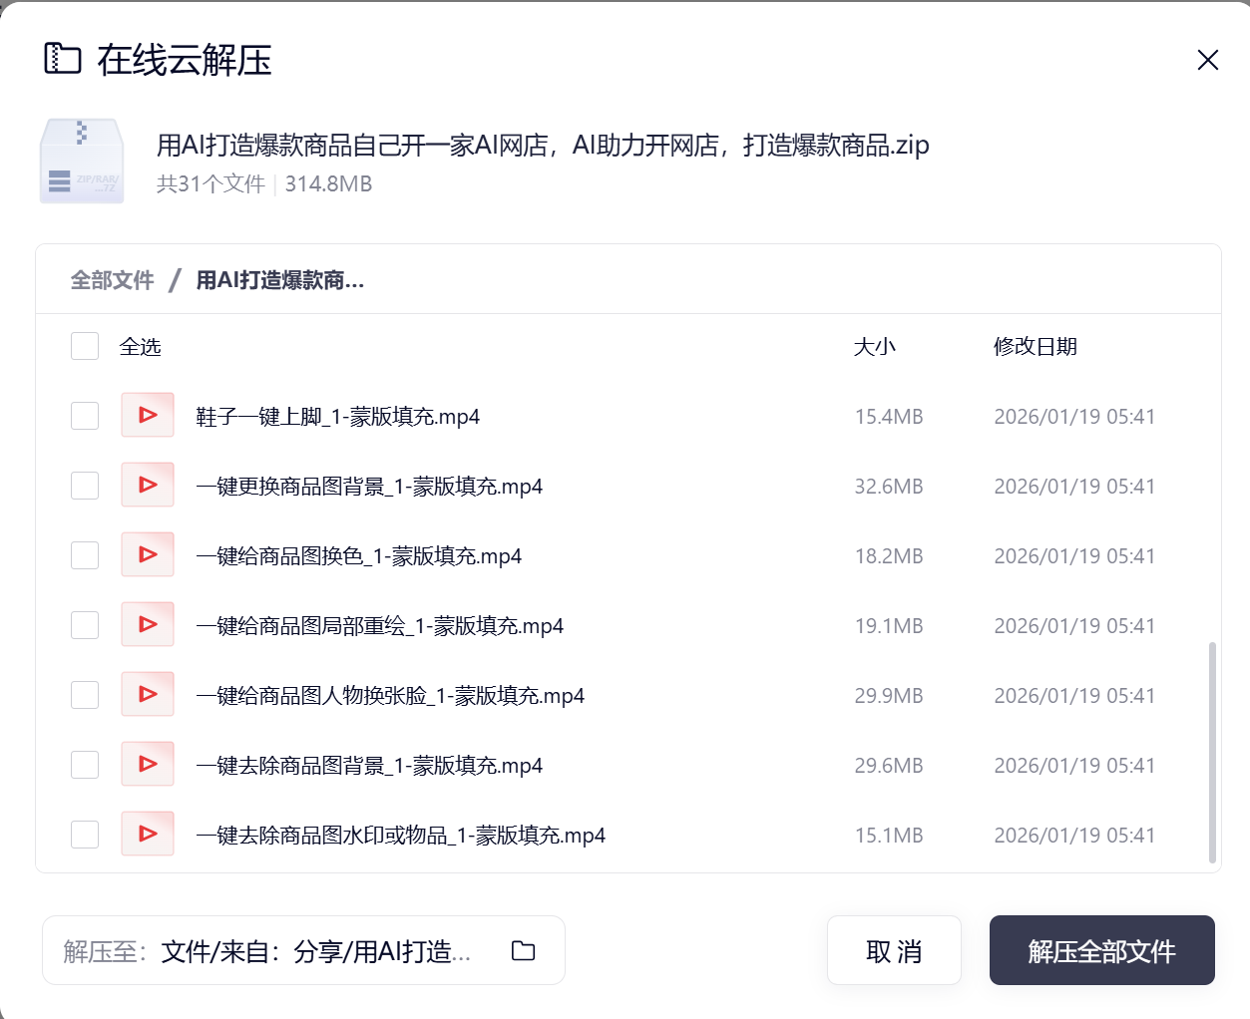Click the 解压全部文件 extract button
The width and height of the screenshot is (1250, 1019).
click(x=1101, y=950)
